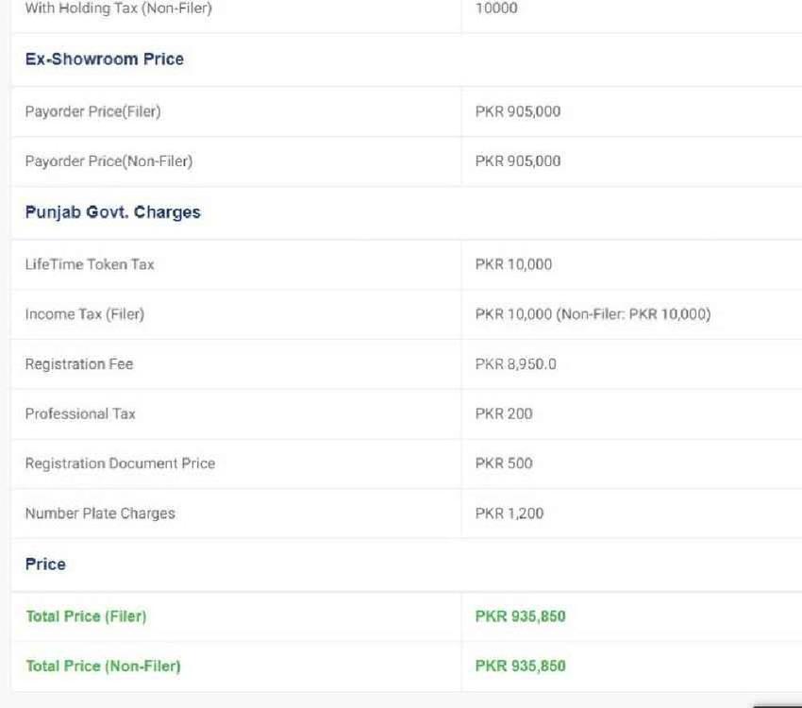Select the Professional Tax row label
The width and height of the screenshot is (802, 708).
coord(80,413)
